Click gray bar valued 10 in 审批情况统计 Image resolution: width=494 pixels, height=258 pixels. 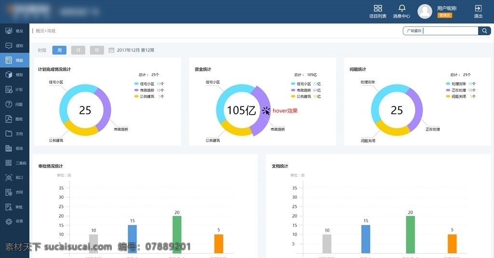click(94, 244)
